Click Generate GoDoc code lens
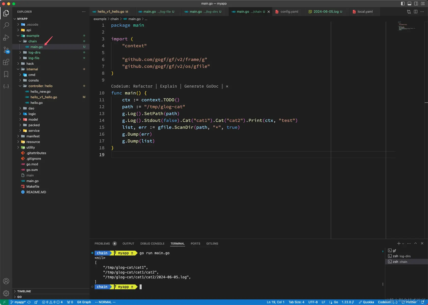 (x=201, y=86)
